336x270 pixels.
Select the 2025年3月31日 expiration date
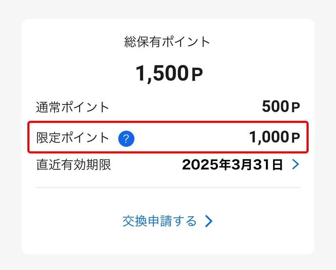[x=233, y=164]
